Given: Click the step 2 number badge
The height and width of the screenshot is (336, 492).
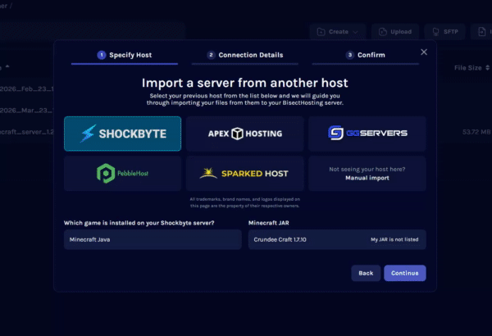Looking at the screenshot, I should (x=211, y=55).
